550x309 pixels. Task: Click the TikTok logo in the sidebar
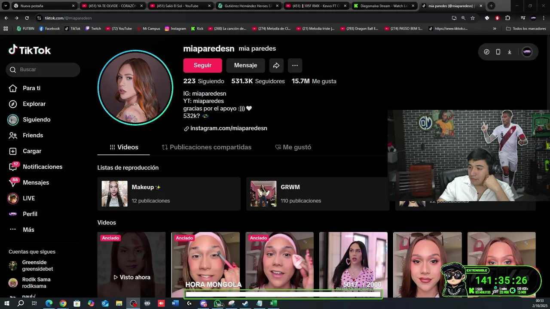coord(30,50)
